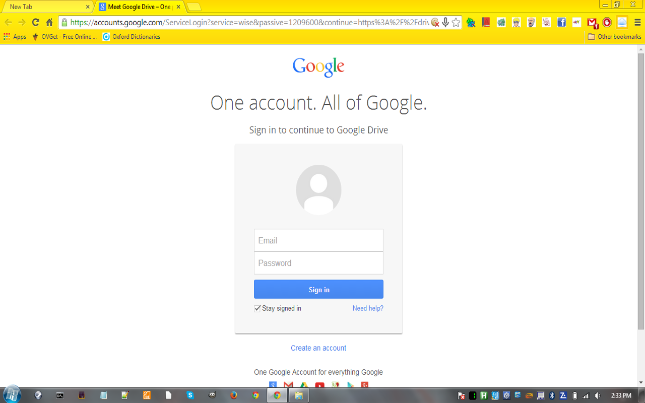Click the Google Play icon in services row

350,385
